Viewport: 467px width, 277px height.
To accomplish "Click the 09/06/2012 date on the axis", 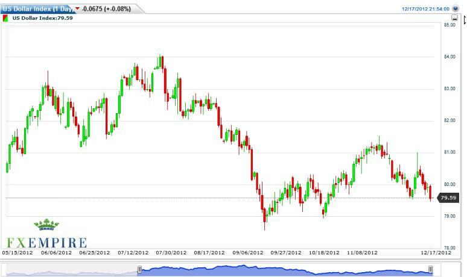I will point(247,253).
